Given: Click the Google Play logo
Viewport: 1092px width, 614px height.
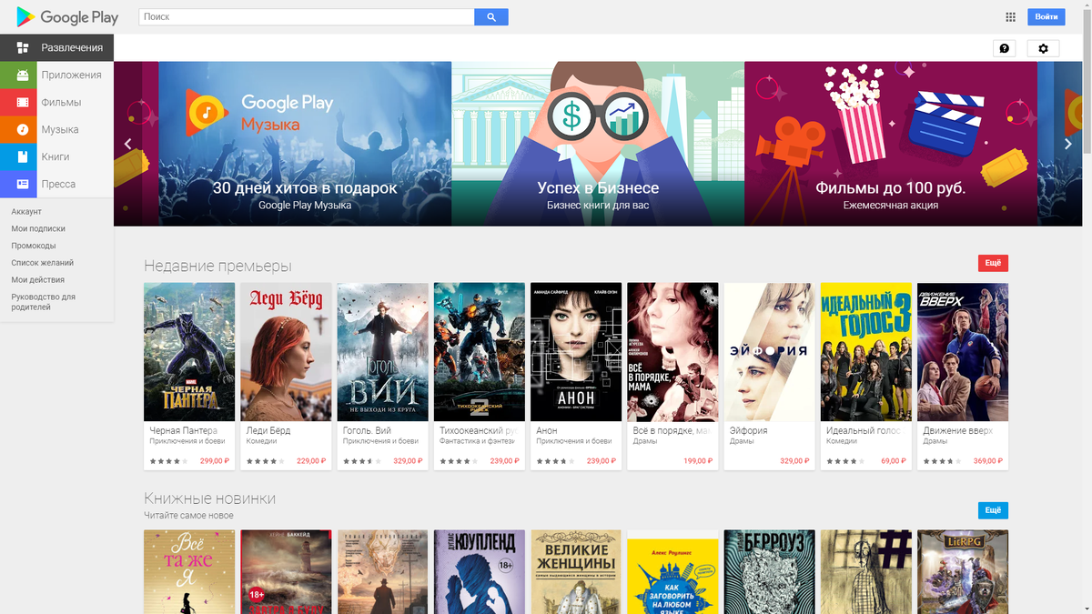Looking at the screenshot, I should click(68, 16).
